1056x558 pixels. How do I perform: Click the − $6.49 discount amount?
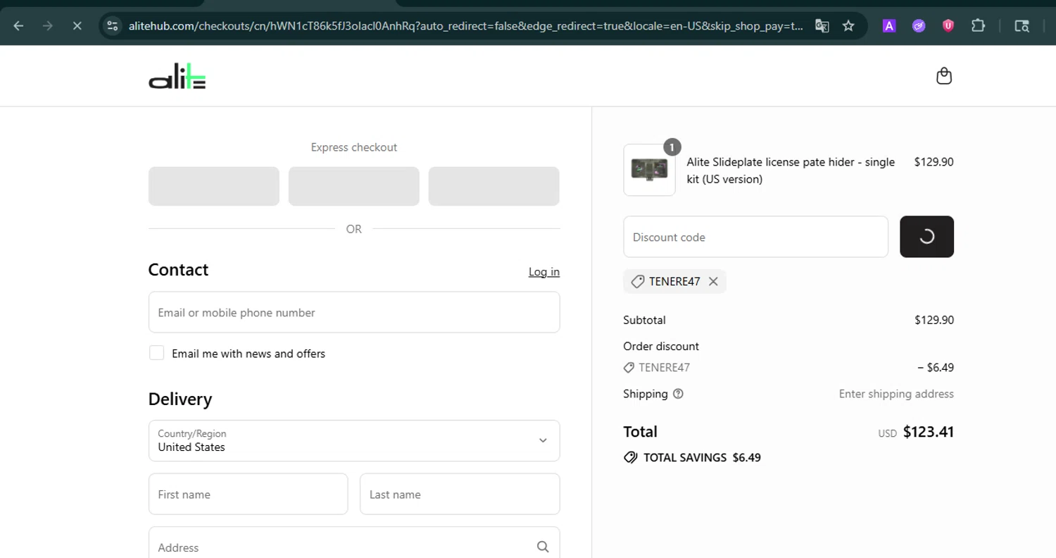(x=935, y=368)
